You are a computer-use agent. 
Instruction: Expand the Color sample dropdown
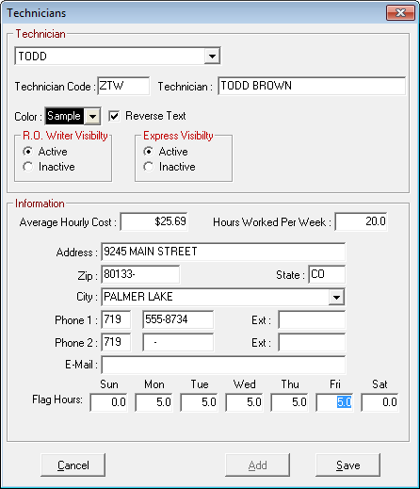pyautogui.click(x=92, y=116)
